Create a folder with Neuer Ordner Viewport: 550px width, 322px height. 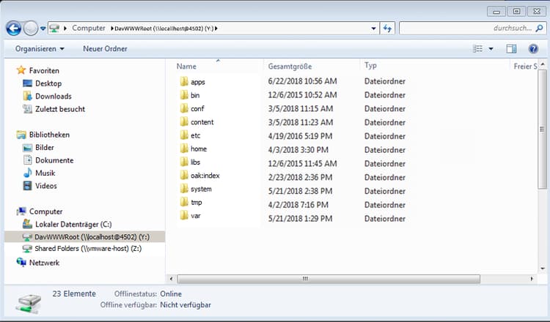click(x=105, y=48)
